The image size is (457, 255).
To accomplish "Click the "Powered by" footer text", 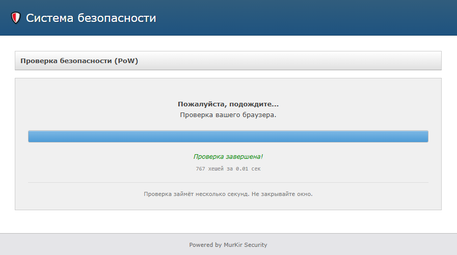I will tap(205, 245).
